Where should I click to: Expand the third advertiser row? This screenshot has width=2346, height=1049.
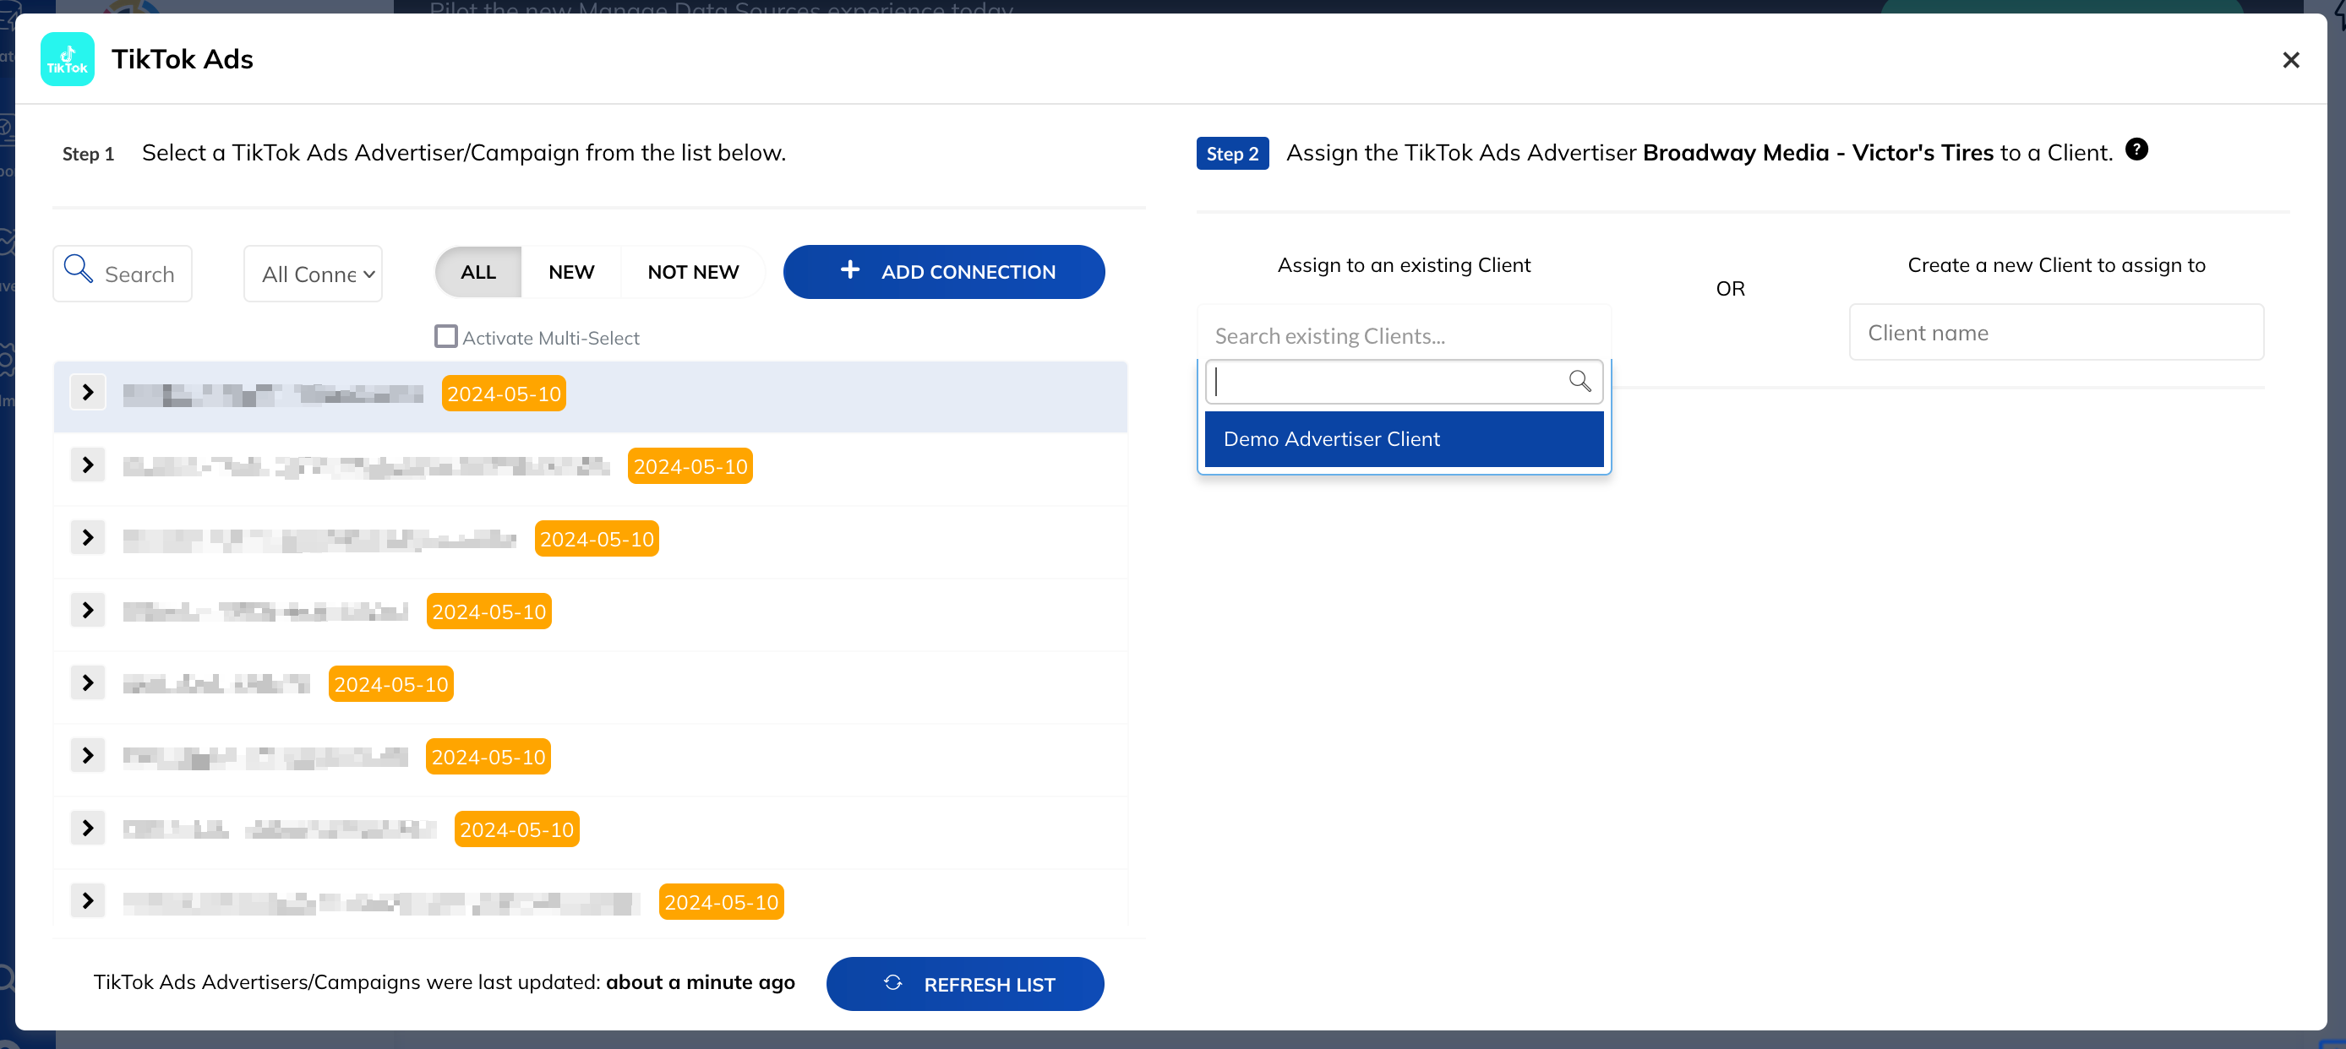pyautogui.click(x=87, y=538)
